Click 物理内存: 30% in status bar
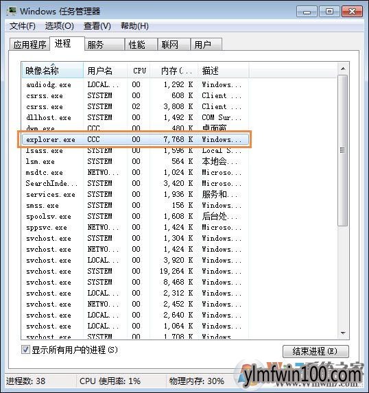 (197, 381)
